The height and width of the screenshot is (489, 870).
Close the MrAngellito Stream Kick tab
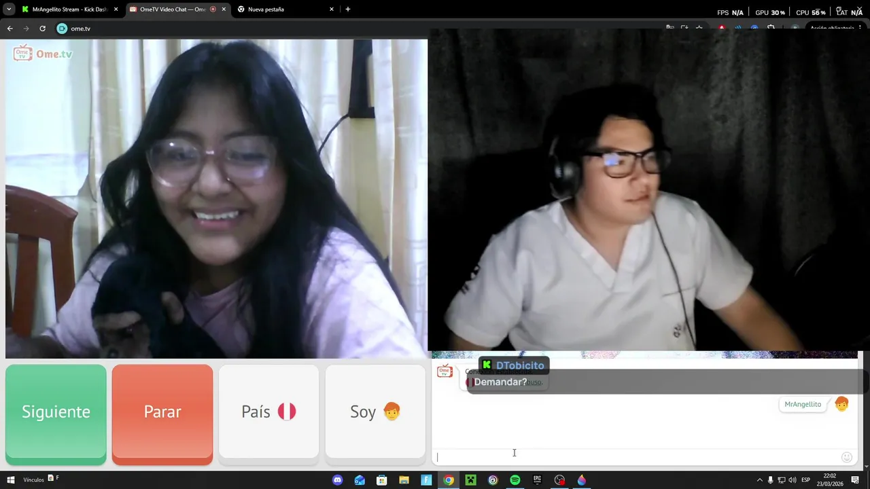[116, 10]
